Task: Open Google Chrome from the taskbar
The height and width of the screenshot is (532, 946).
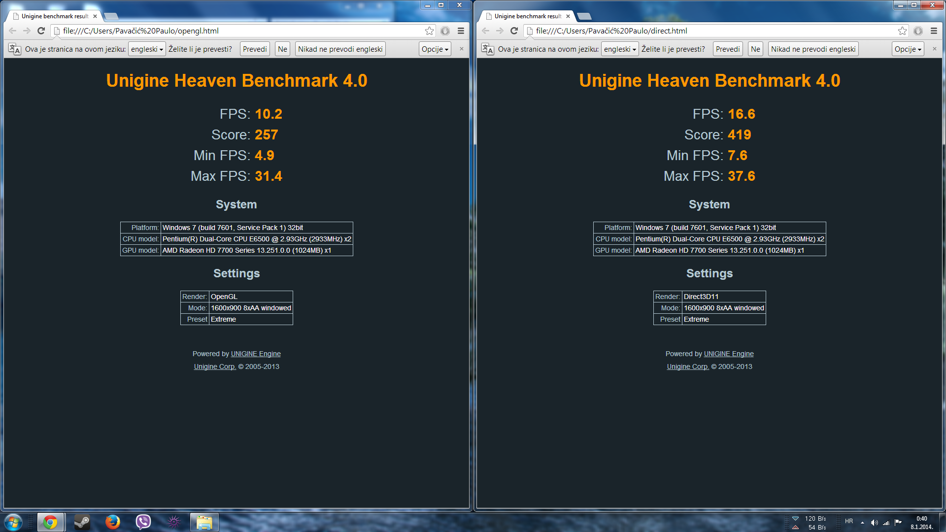Action: coord(50,522)
